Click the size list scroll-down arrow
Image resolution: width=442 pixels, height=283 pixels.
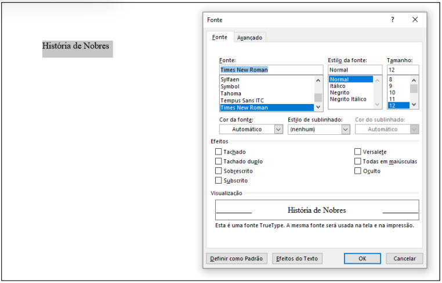[x=414, y=105]
